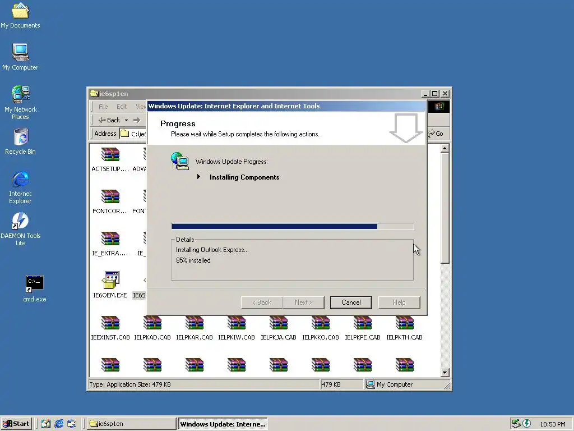Click the Windows flag throbber logo
Screen dimensions: 574x431
pyautogui.click(x=439, y=107)
